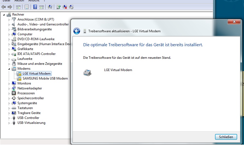Click the Grafikkarte display adapter icon
Screen dimensions: 244x146
pos(14,49)
